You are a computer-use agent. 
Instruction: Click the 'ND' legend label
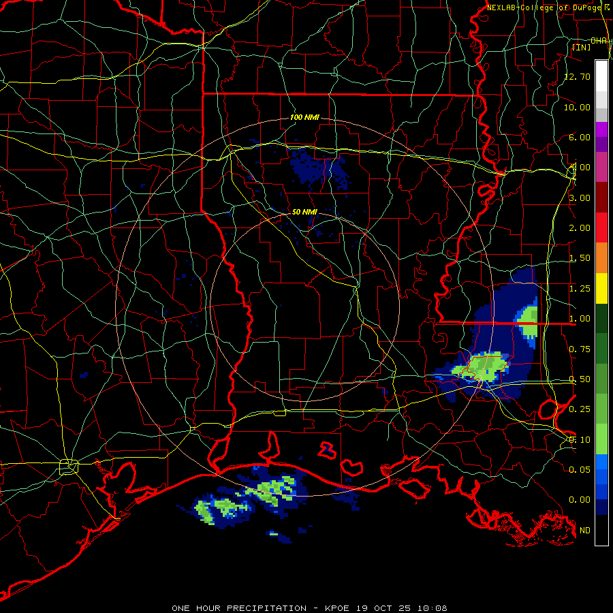[x=585, y=531]
